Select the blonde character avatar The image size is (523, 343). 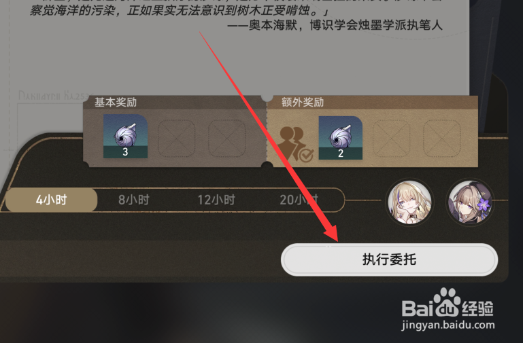pos(410,202)
